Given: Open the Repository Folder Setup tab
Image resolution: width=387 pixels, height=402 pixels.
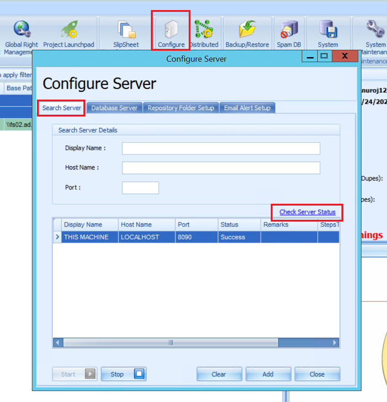Looking at the screenshot, I should click(x=181, y=108).
